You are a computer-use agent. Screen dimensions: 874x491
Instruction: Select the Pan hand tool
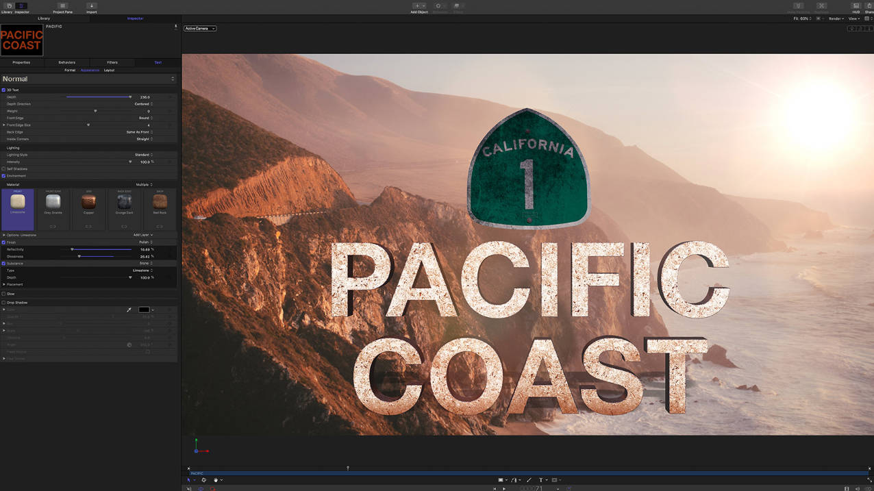coord(216,480)
